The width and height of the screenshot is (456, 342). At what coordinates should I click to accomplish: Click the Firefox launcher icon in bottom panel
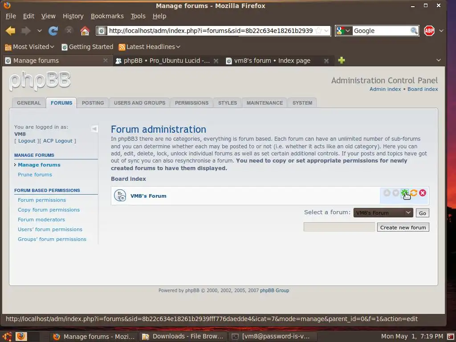pos(21,336)
